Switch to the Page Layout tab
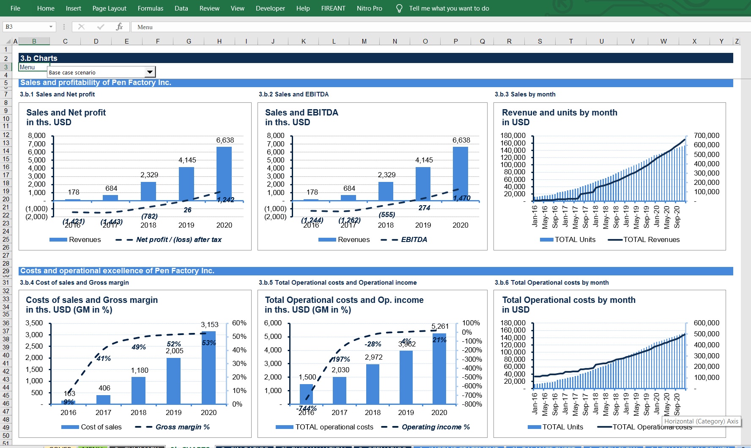The height and width of the screenshot is (448, 751). [x=109, y=8]
